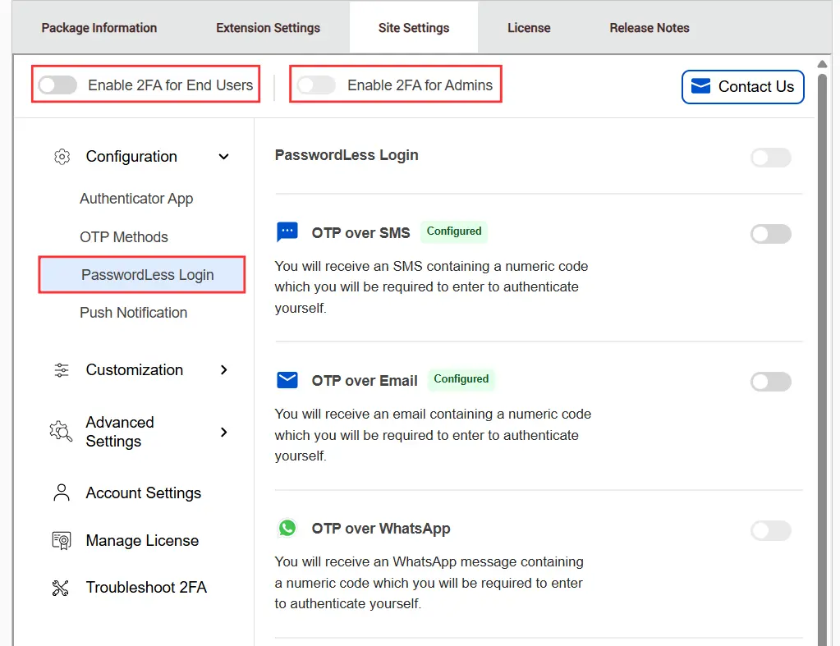Select the Customization sliders icon
This screenshot has width=840, height=646.
[x=61, y=369]
